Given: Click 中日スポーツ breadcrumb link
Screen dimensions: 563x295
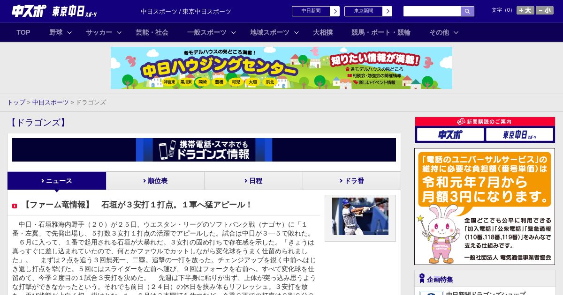Looking at the screenshot, I should coord(51,102).
